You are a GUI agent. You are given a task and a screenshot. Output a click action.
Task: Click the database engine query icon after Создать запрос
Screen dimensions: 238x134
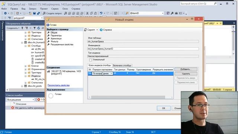tap(65, 13)
